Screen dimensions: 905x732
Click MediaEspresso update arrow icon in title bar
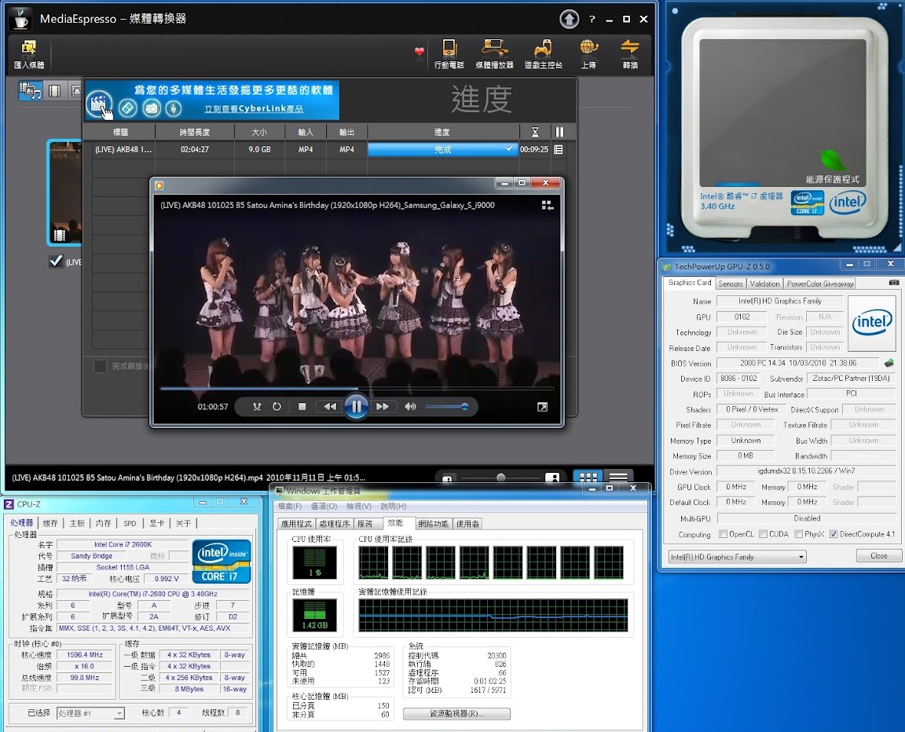coord(569,19)
